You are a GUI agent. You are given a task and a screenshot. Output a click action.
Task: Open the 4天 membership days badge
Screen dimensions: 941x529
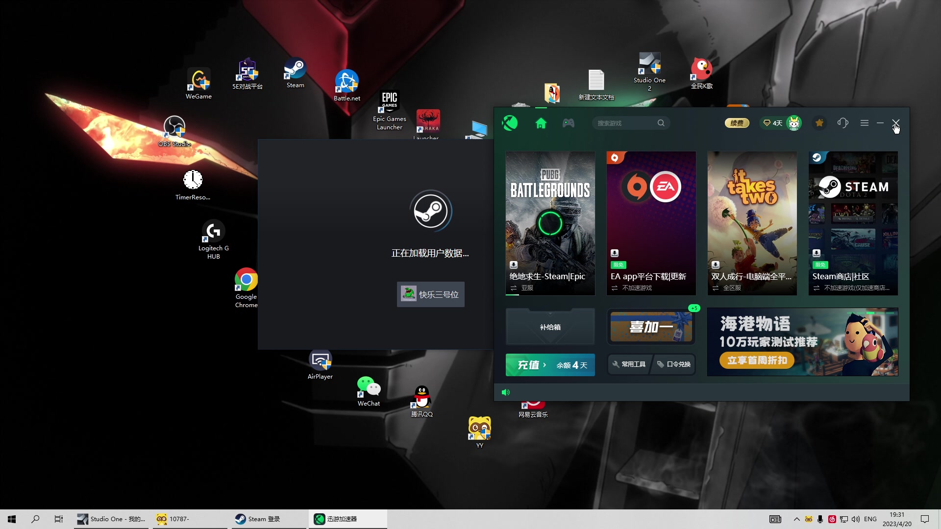click(x=773, y=123)
